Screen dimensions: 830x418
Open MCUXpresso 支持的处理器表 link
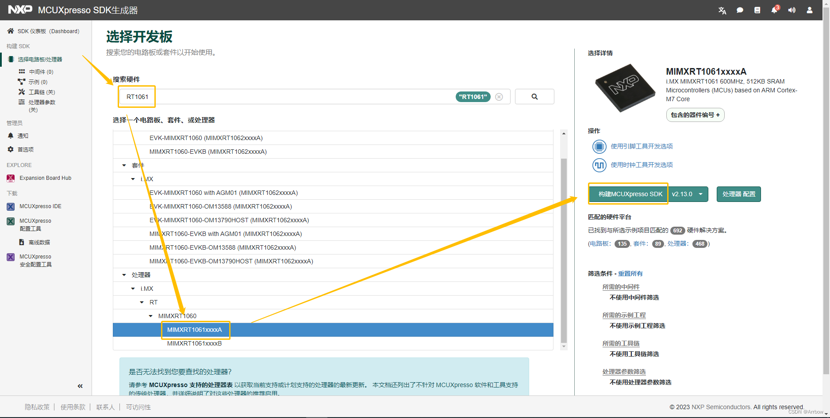191,385
